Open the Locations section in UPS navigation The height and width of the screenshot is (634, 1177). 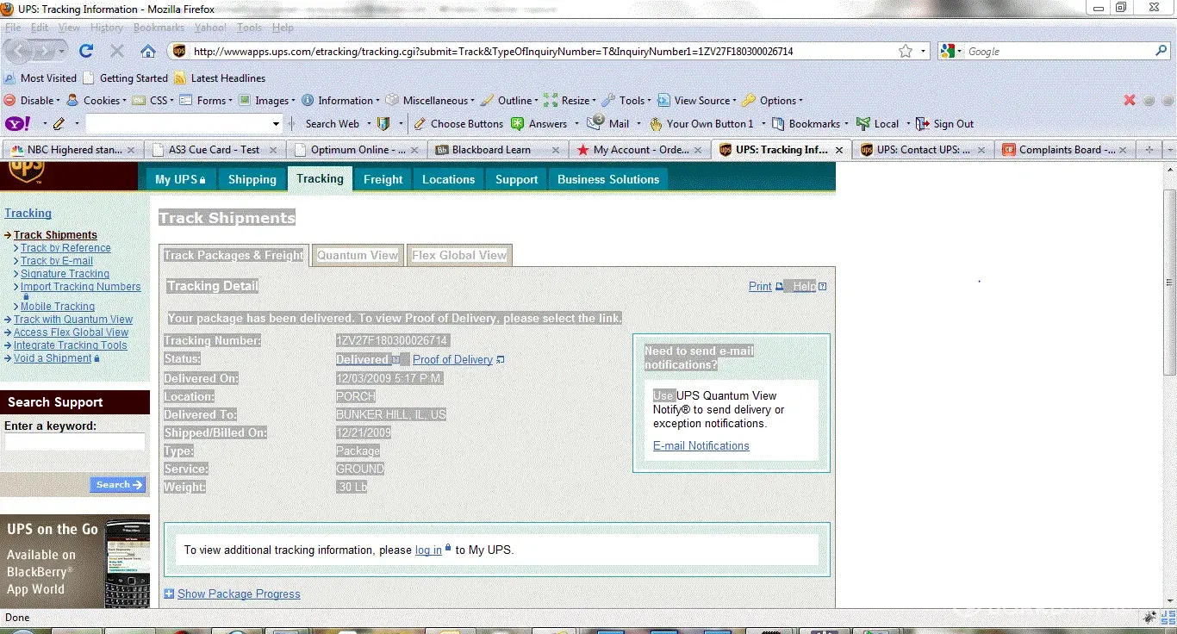click(448, 179)
